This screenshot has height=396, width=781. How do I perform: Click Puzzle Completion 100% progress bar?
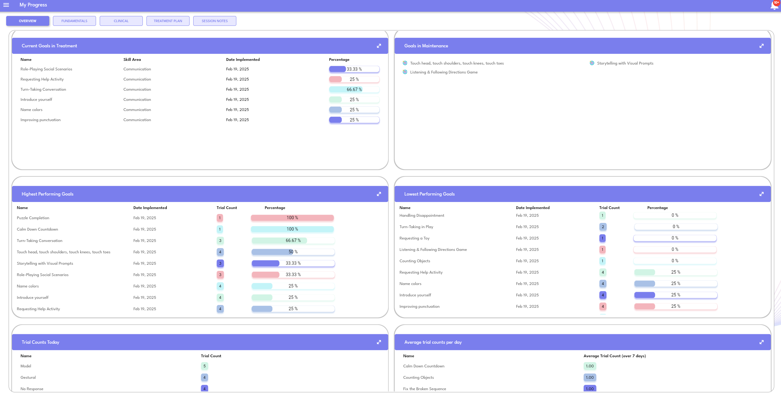click(x=292, y=218)
